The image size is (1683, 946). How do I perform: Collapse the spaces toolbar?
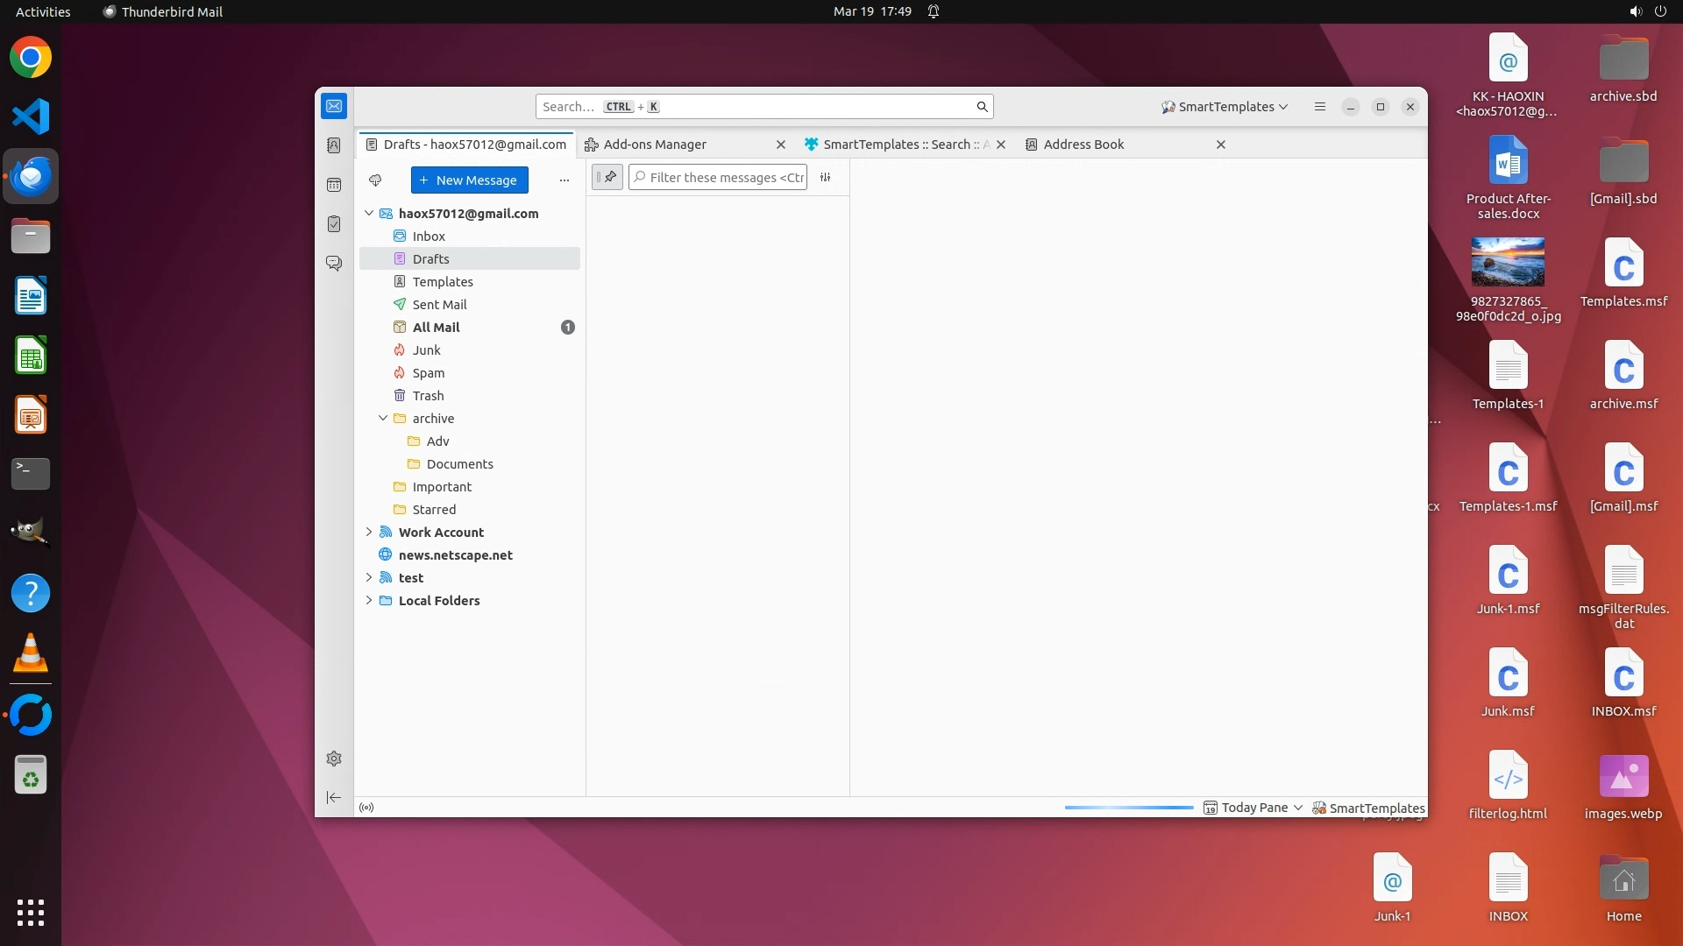pyautogui.click(x=334, y=797)
